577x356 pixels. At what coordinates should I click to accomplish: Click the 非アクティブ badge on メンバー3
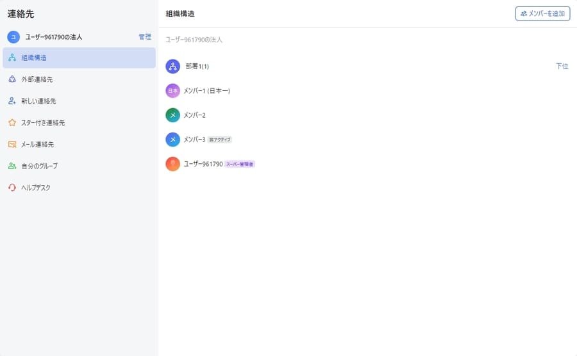[x=220, y=140]
